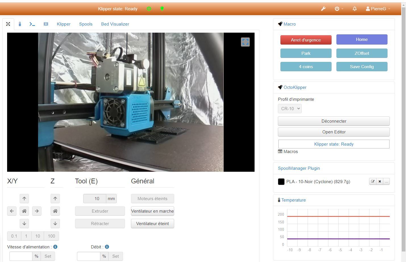Switch to the Spools tab
The height and width of the screenshot is (262, 406).
[86, 24]
